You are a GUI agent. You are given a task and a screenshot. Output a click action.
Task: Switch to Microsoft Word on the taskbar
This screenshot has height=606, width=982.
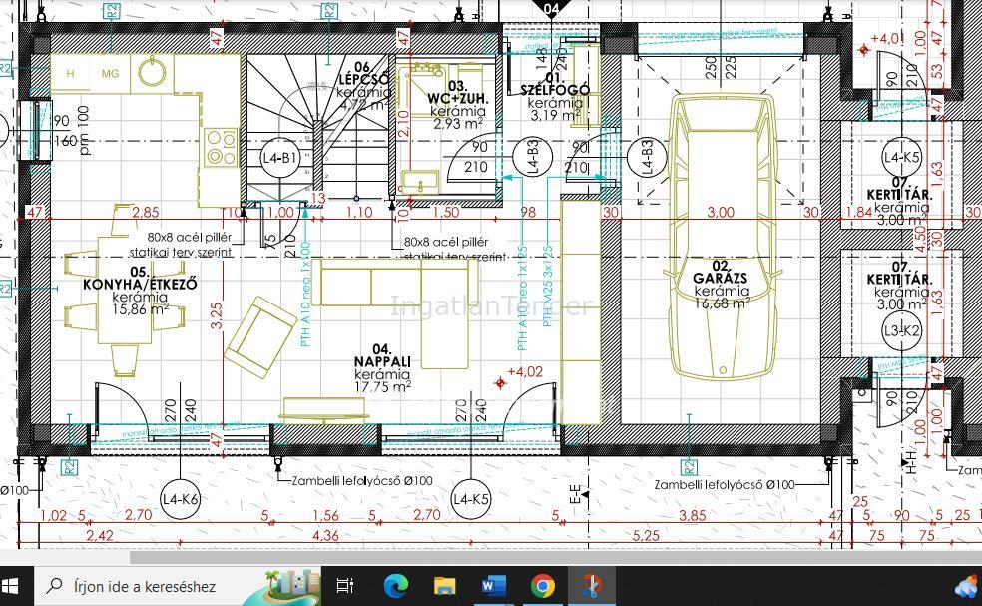point(493,586)
